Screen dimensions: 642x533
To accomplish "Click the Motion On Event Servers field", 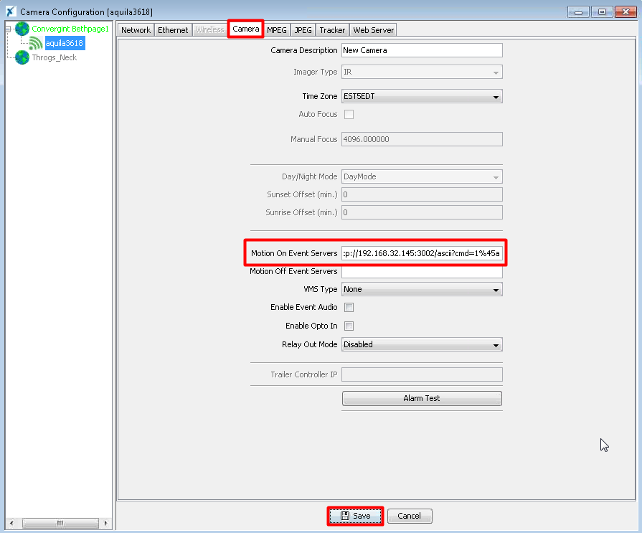I will (422, 253).
